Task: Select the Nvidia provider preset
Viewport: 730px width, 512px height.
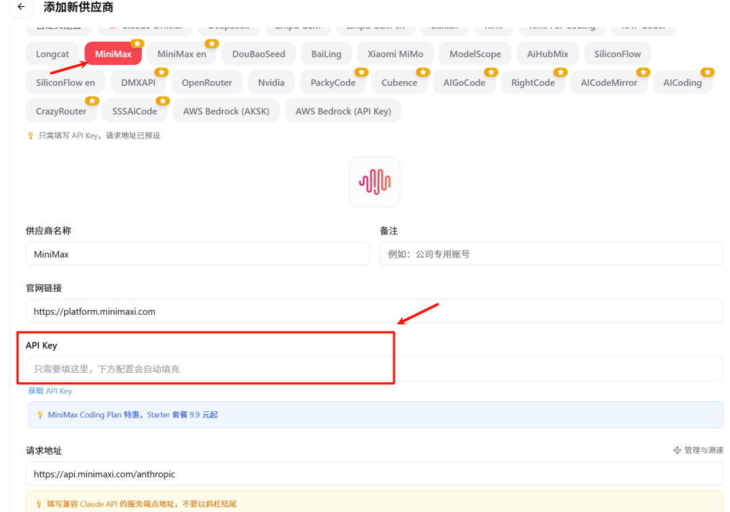Action: tap(271, 83)
